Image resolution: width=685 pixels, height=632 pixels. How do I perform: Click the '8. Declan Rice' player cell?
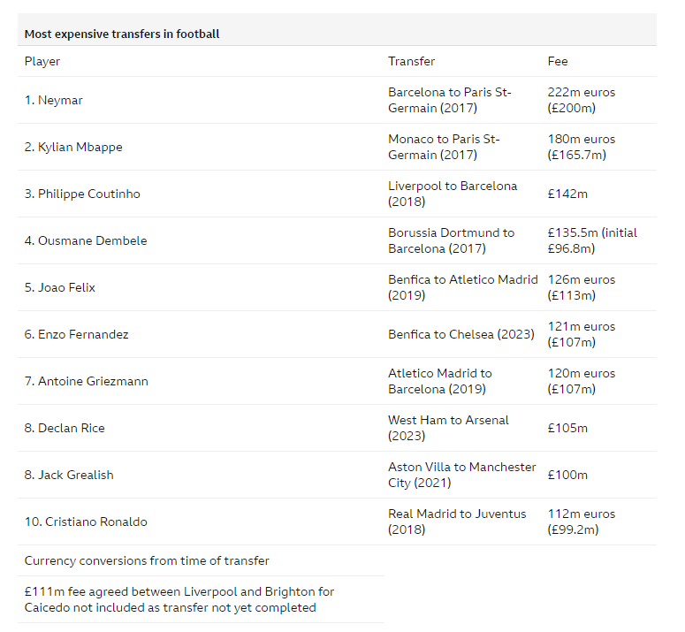pos(65,428)
